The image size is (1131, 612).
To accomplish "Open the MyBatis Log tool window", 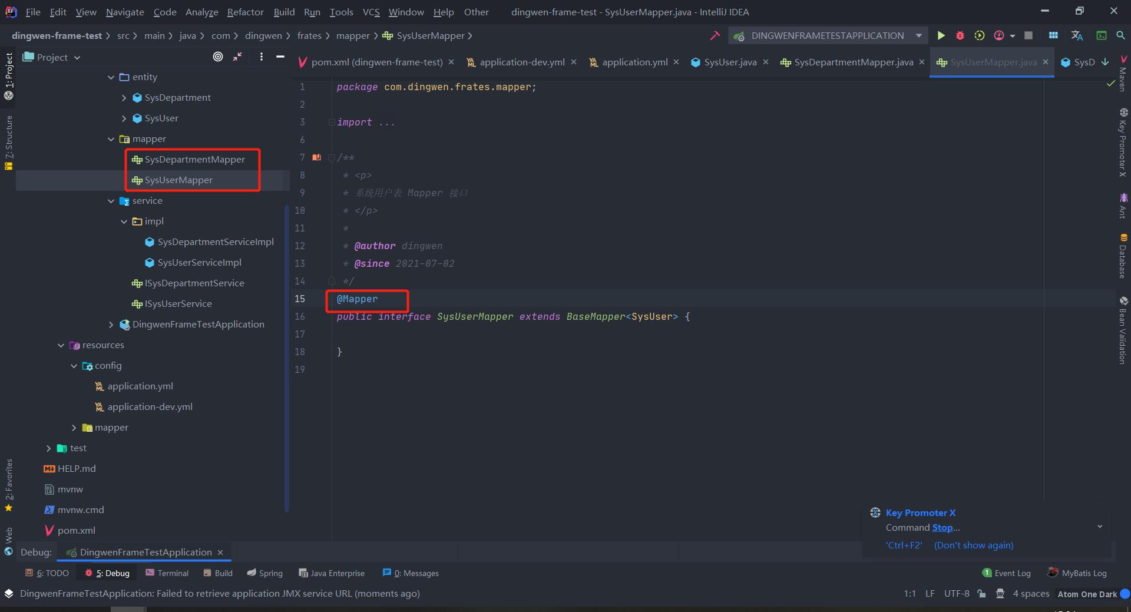I will click(x=1077, y=573).
